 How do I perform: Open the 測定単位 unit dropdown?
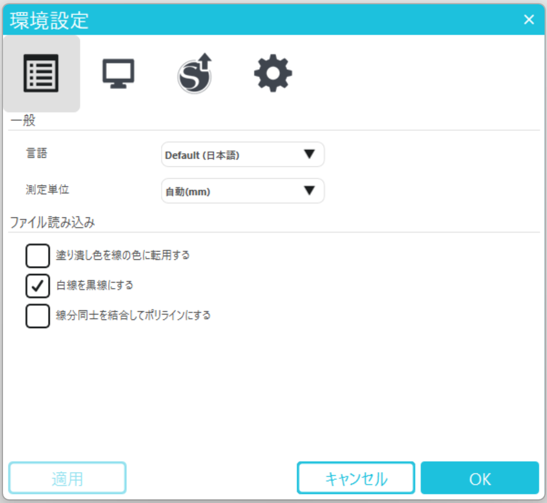point(243,191)
